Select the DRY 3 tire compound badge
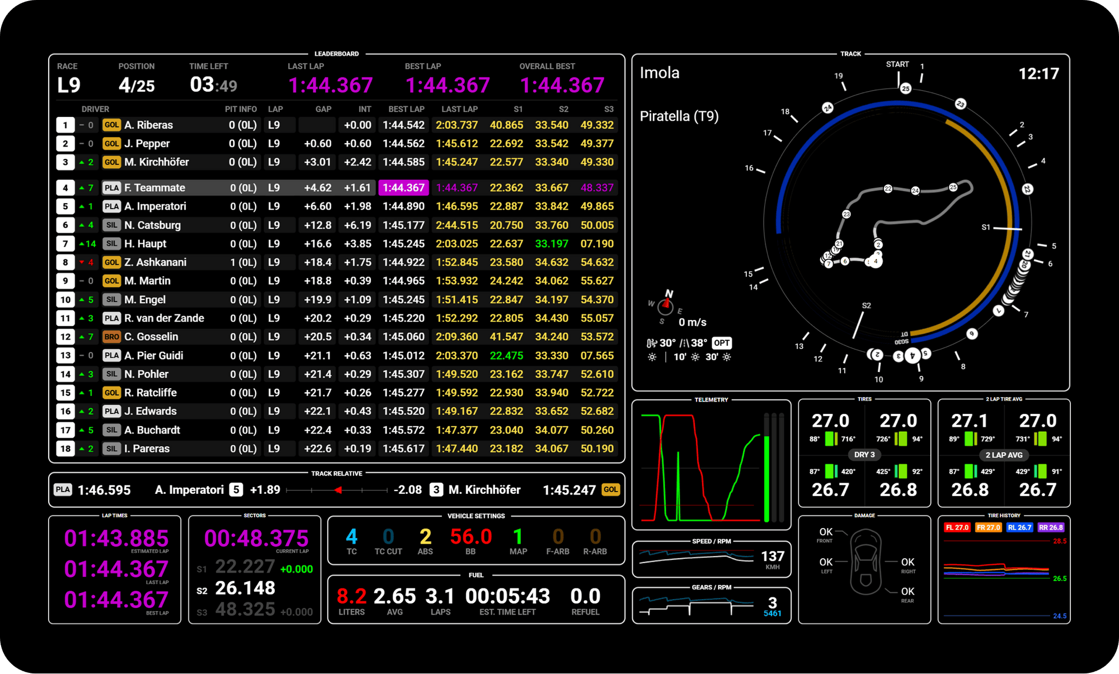1119x674 pixels. 864,455
